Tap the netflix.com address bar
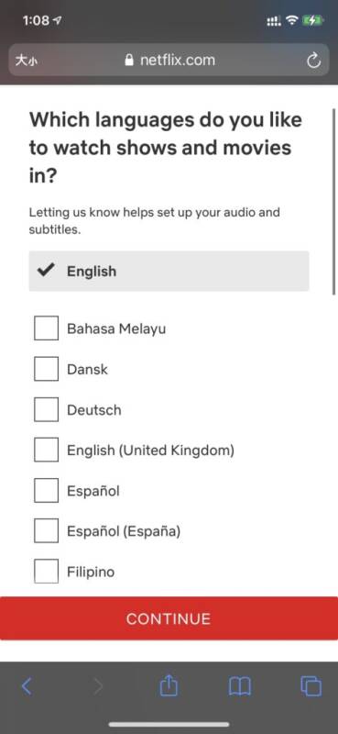Image resolution: width=338 pixels, height=734 pixels. coord(169,61)
